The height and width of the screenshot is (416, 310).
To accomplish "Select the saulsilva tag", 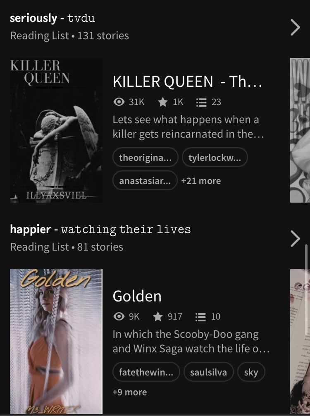I will [208, 372].
